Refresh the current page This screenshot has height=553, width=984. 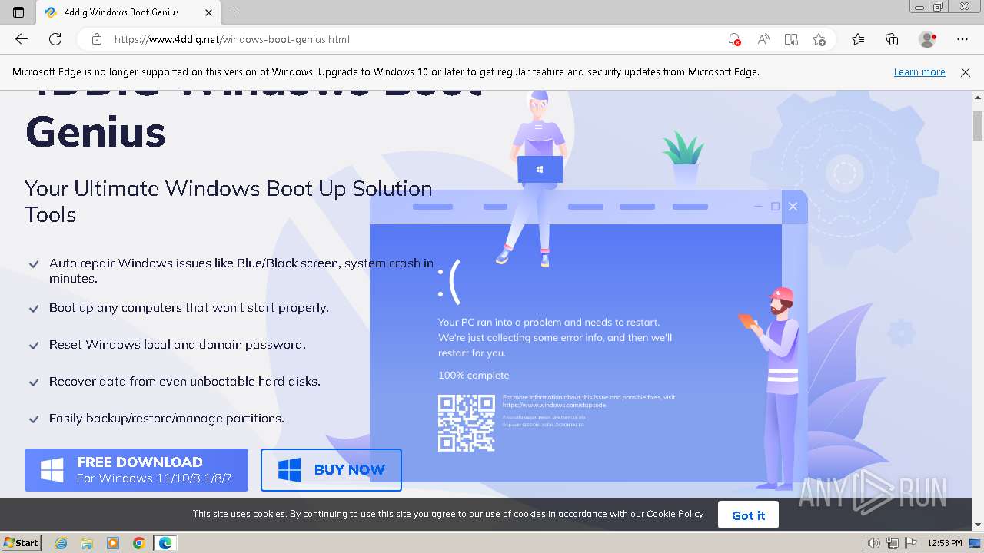click(x=55, y=39)
